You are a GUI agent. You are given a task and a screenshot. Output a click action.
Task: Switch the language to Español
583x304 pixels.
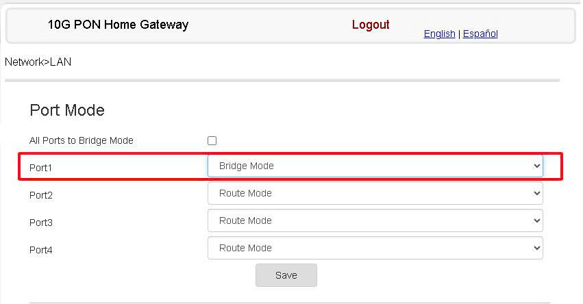[x=480, y=34]
